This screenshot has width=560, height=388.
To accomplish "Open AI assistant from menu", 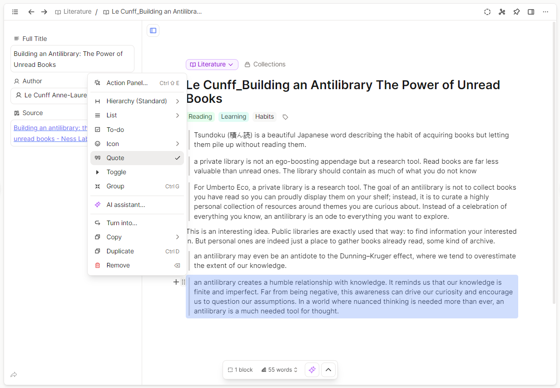I will pos(137,205).
